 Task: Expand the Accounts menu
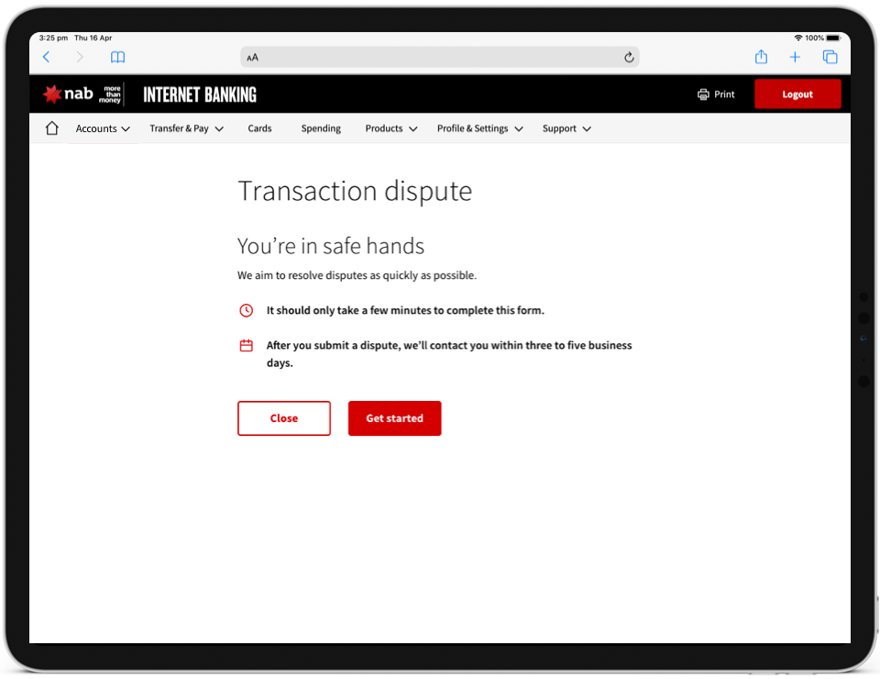point(103,128)
